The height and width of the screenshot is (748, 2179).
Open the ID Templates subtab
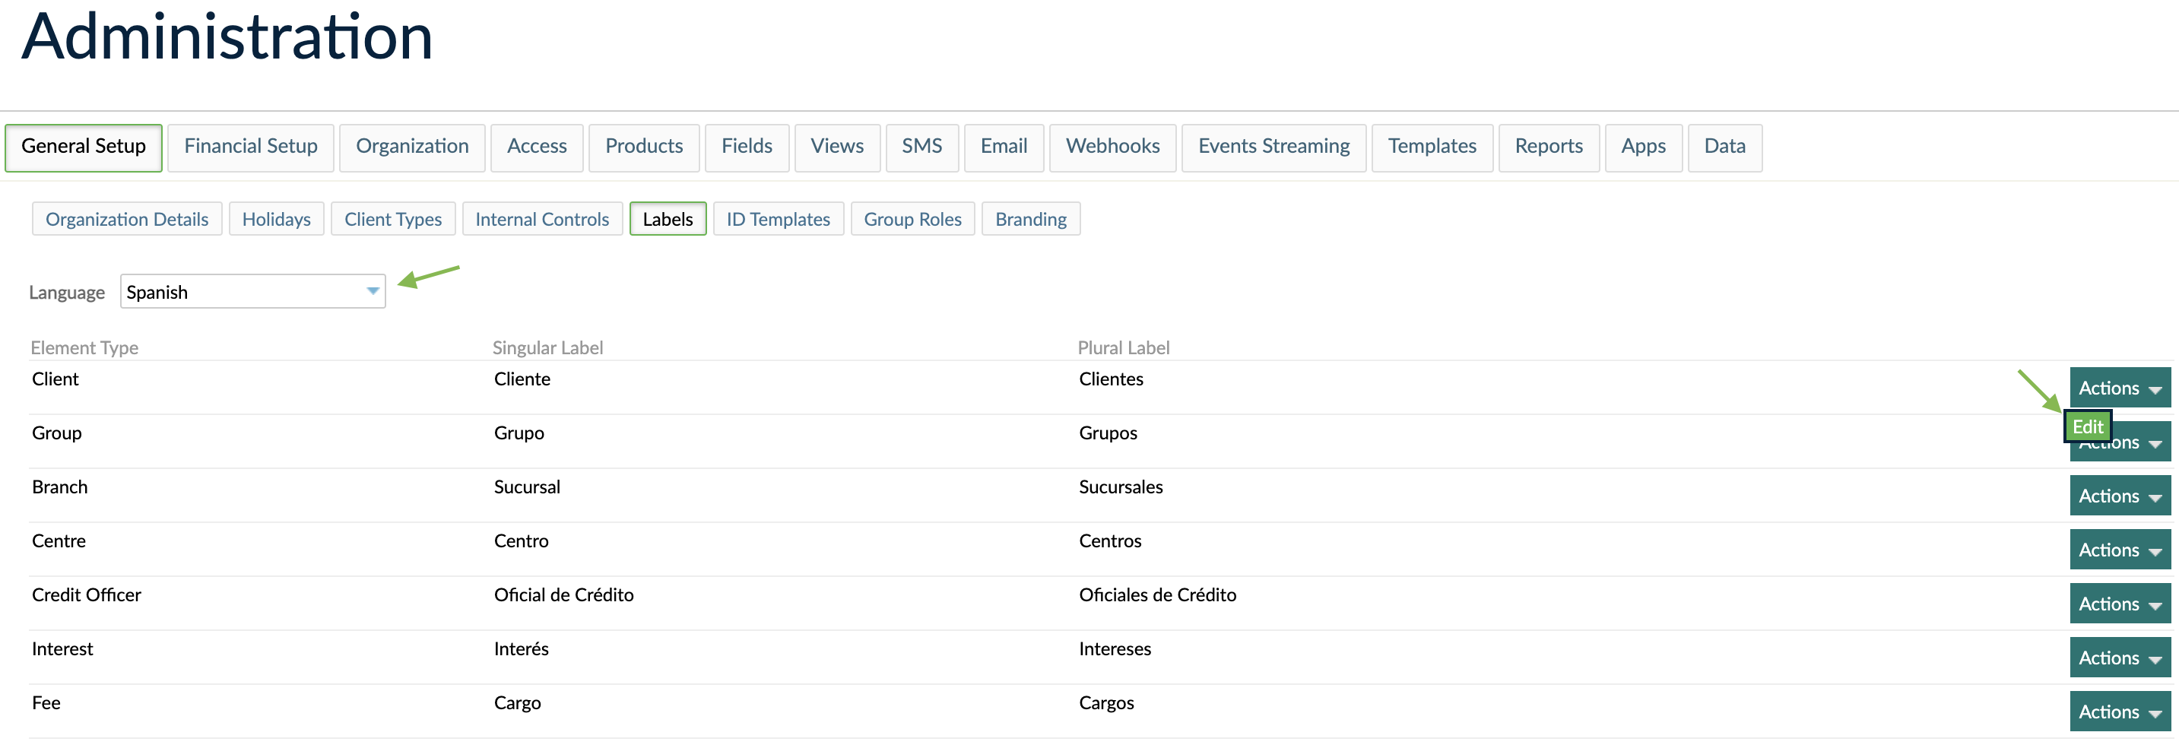779,218
